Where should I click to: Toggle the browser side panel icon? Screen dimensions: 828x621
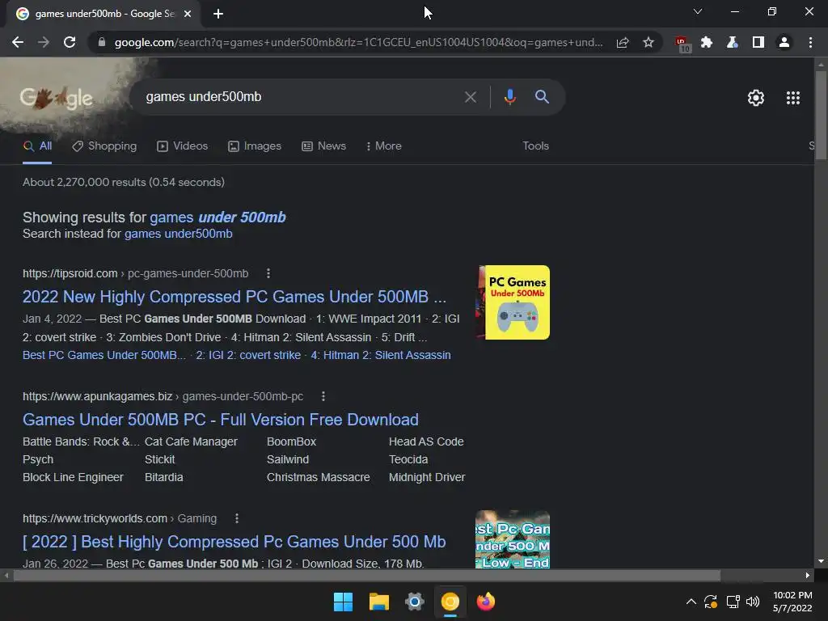pyautogui.click(x=758, y=42)
